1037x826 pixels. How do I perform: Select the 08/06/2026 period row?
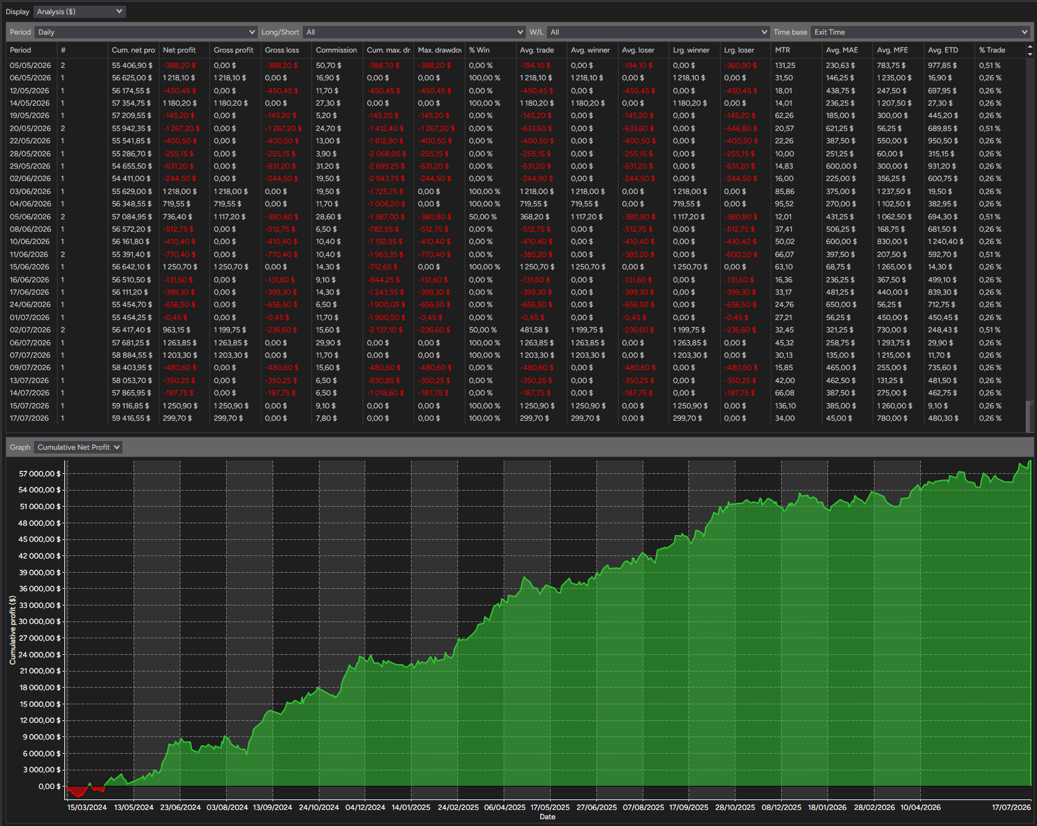click(516, 229)
